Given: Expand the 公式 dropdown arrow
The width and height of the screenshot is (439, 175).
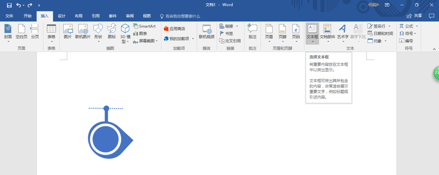Looking at the screenshot, I should point(417,26).
